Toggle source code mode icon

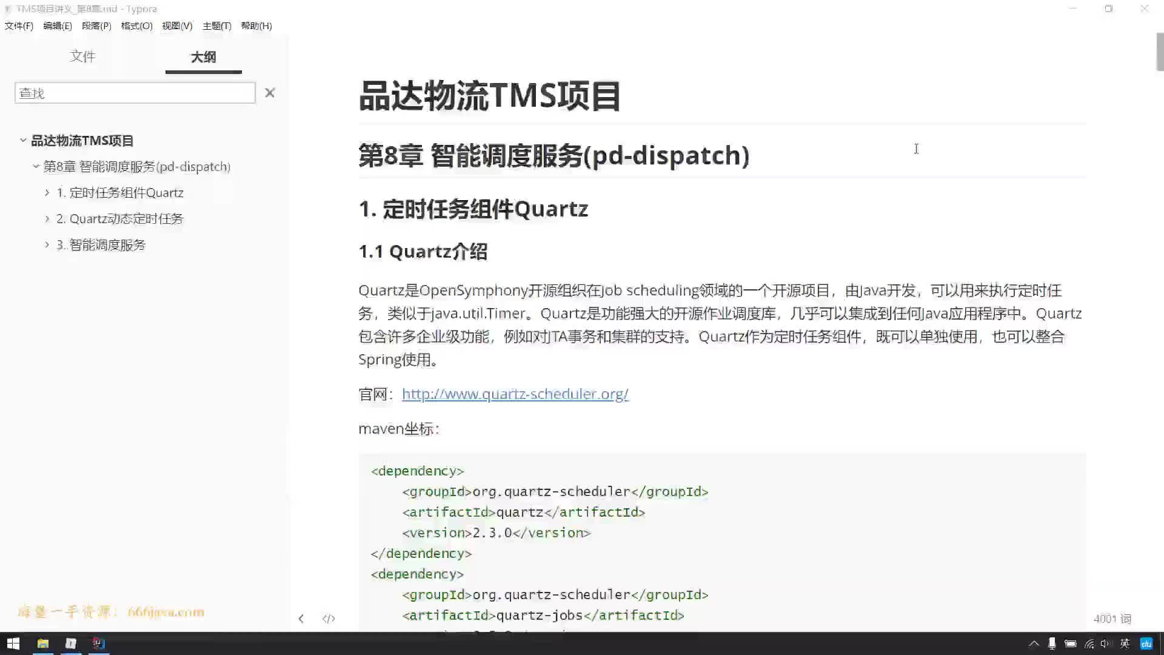329,619
